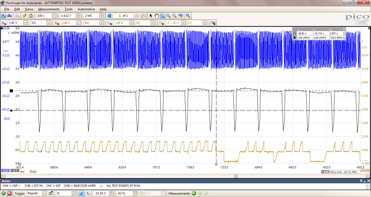Viewport: 371px width, 197px height.
Task: Choose the zoom-out magnifier tool
Action: (x=174, y=16)
